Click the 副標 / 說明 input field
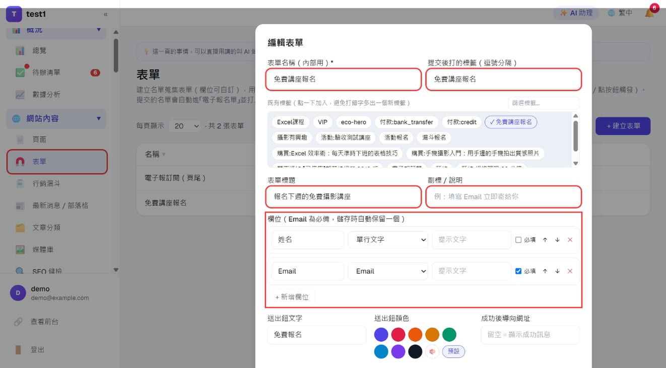The image size is (666, 368). pos(504,196)
